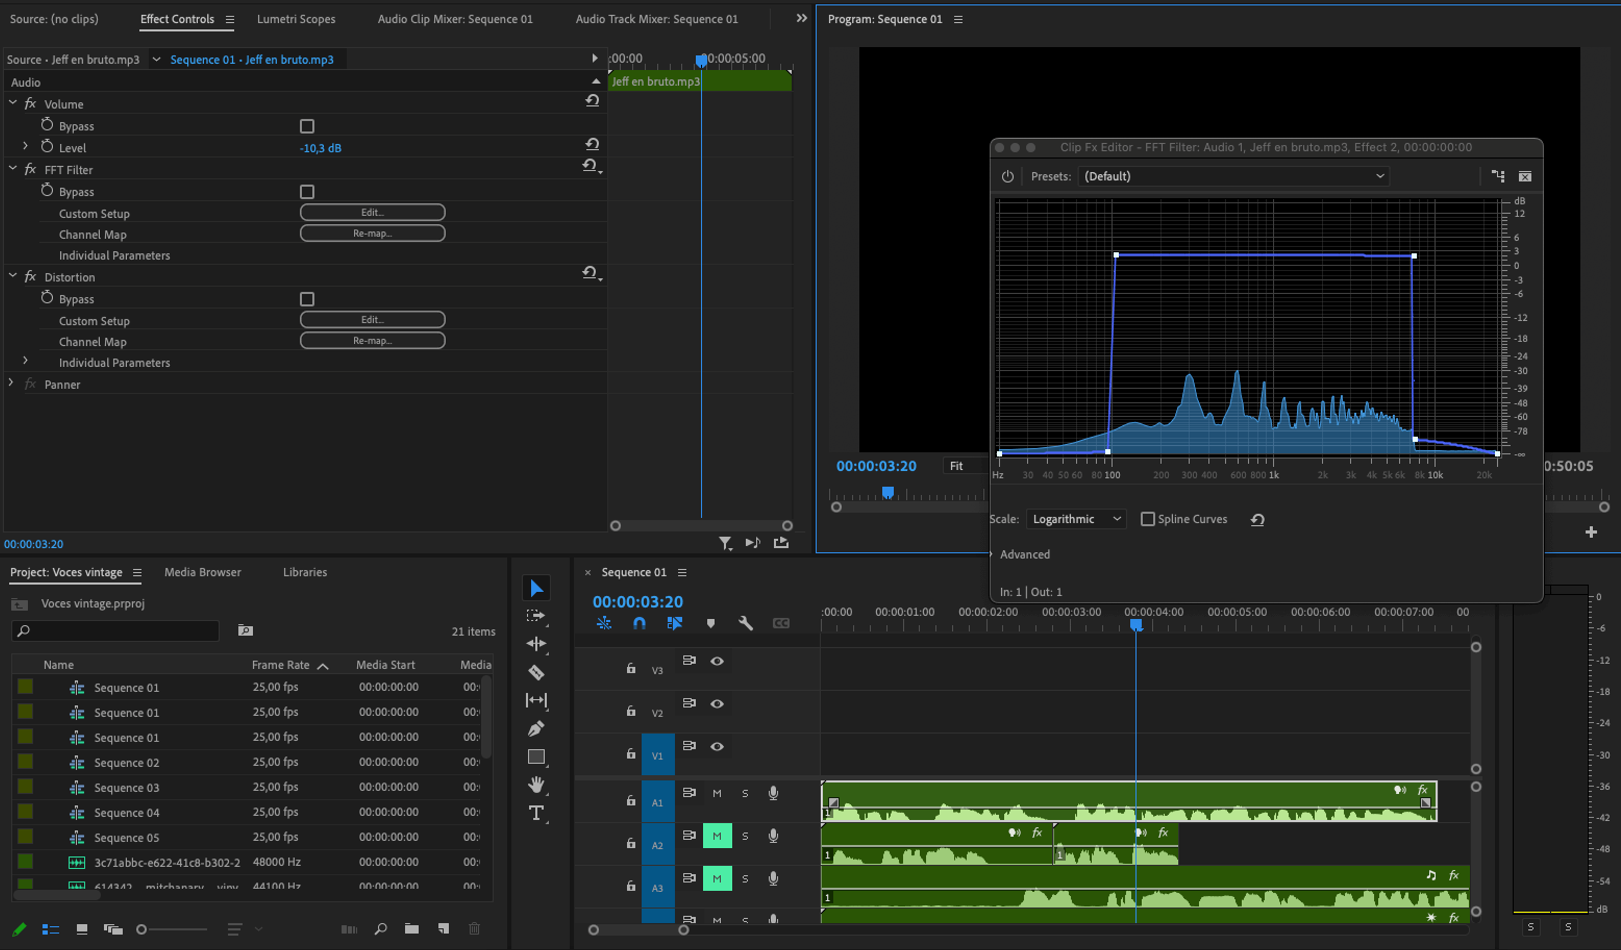The height and width of the screenshot is (950, 1621).
Task: Open the Media Browser tab
Action: [203, 572]
